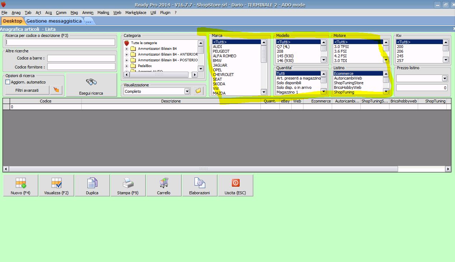Click the down arrow of the Listino list
This screenshot has width=455, height=262.
[x=386, y=91]
